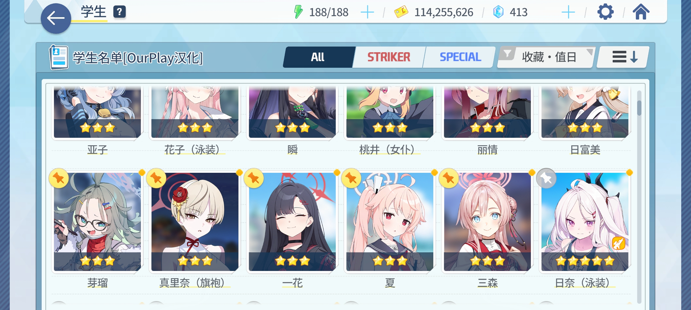The height and width of the screenshot is (310, 691).
Task: Click the blue gem currency icon
Action: click(498, 12)
